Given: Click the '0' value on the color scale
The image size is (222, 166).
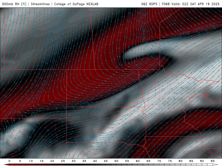Looking at the screenshot, I should pos(9,161).
